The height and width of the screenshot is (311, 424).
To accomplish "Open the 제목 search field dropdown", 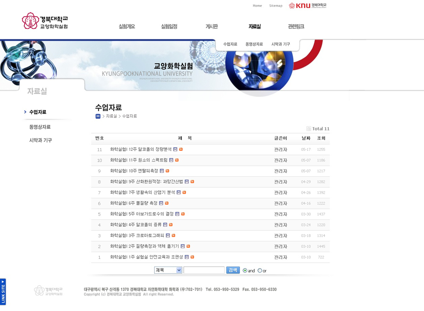I will tap(168, 270).
